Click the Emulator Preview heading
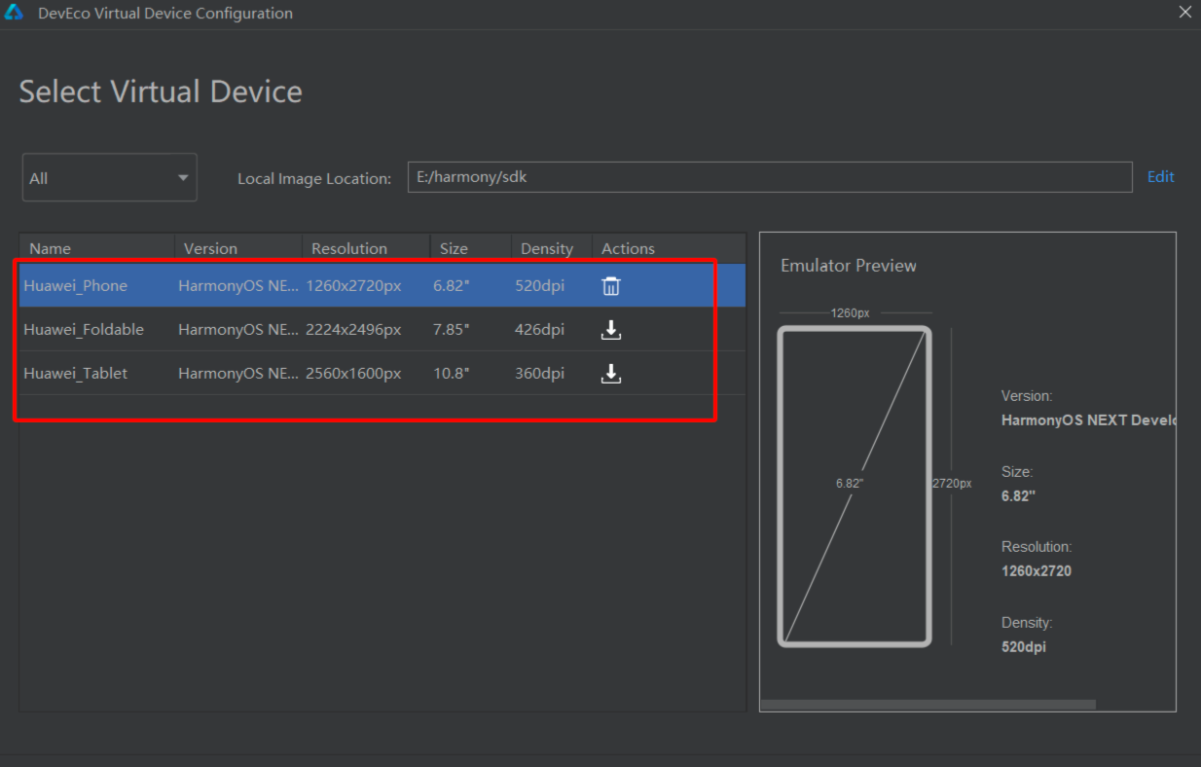 [849, 266]
